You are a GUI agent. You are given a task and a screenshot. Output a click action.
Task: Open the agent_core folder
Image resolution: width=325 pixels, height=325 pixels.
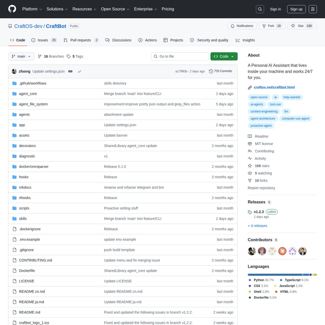tap(28, 94)
